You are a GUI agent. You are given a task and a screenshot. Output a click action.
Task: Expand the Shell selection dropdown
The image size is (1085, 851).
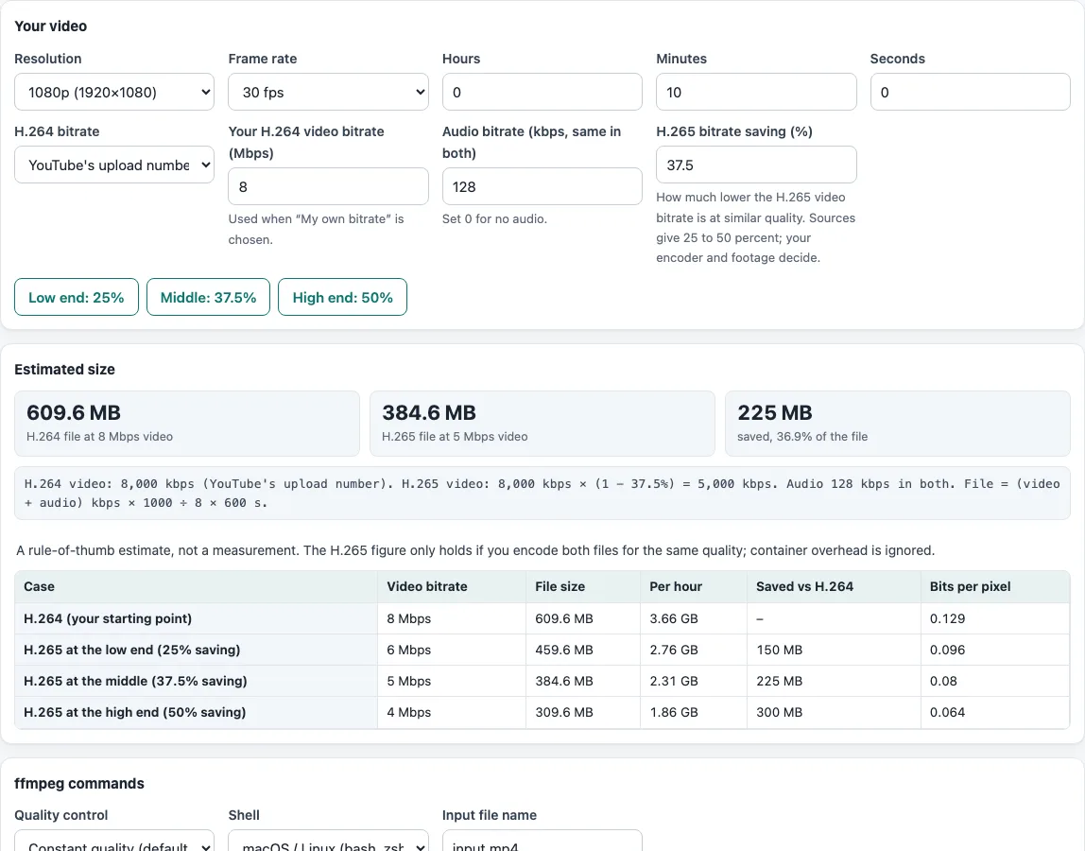(x=328, y=841)
